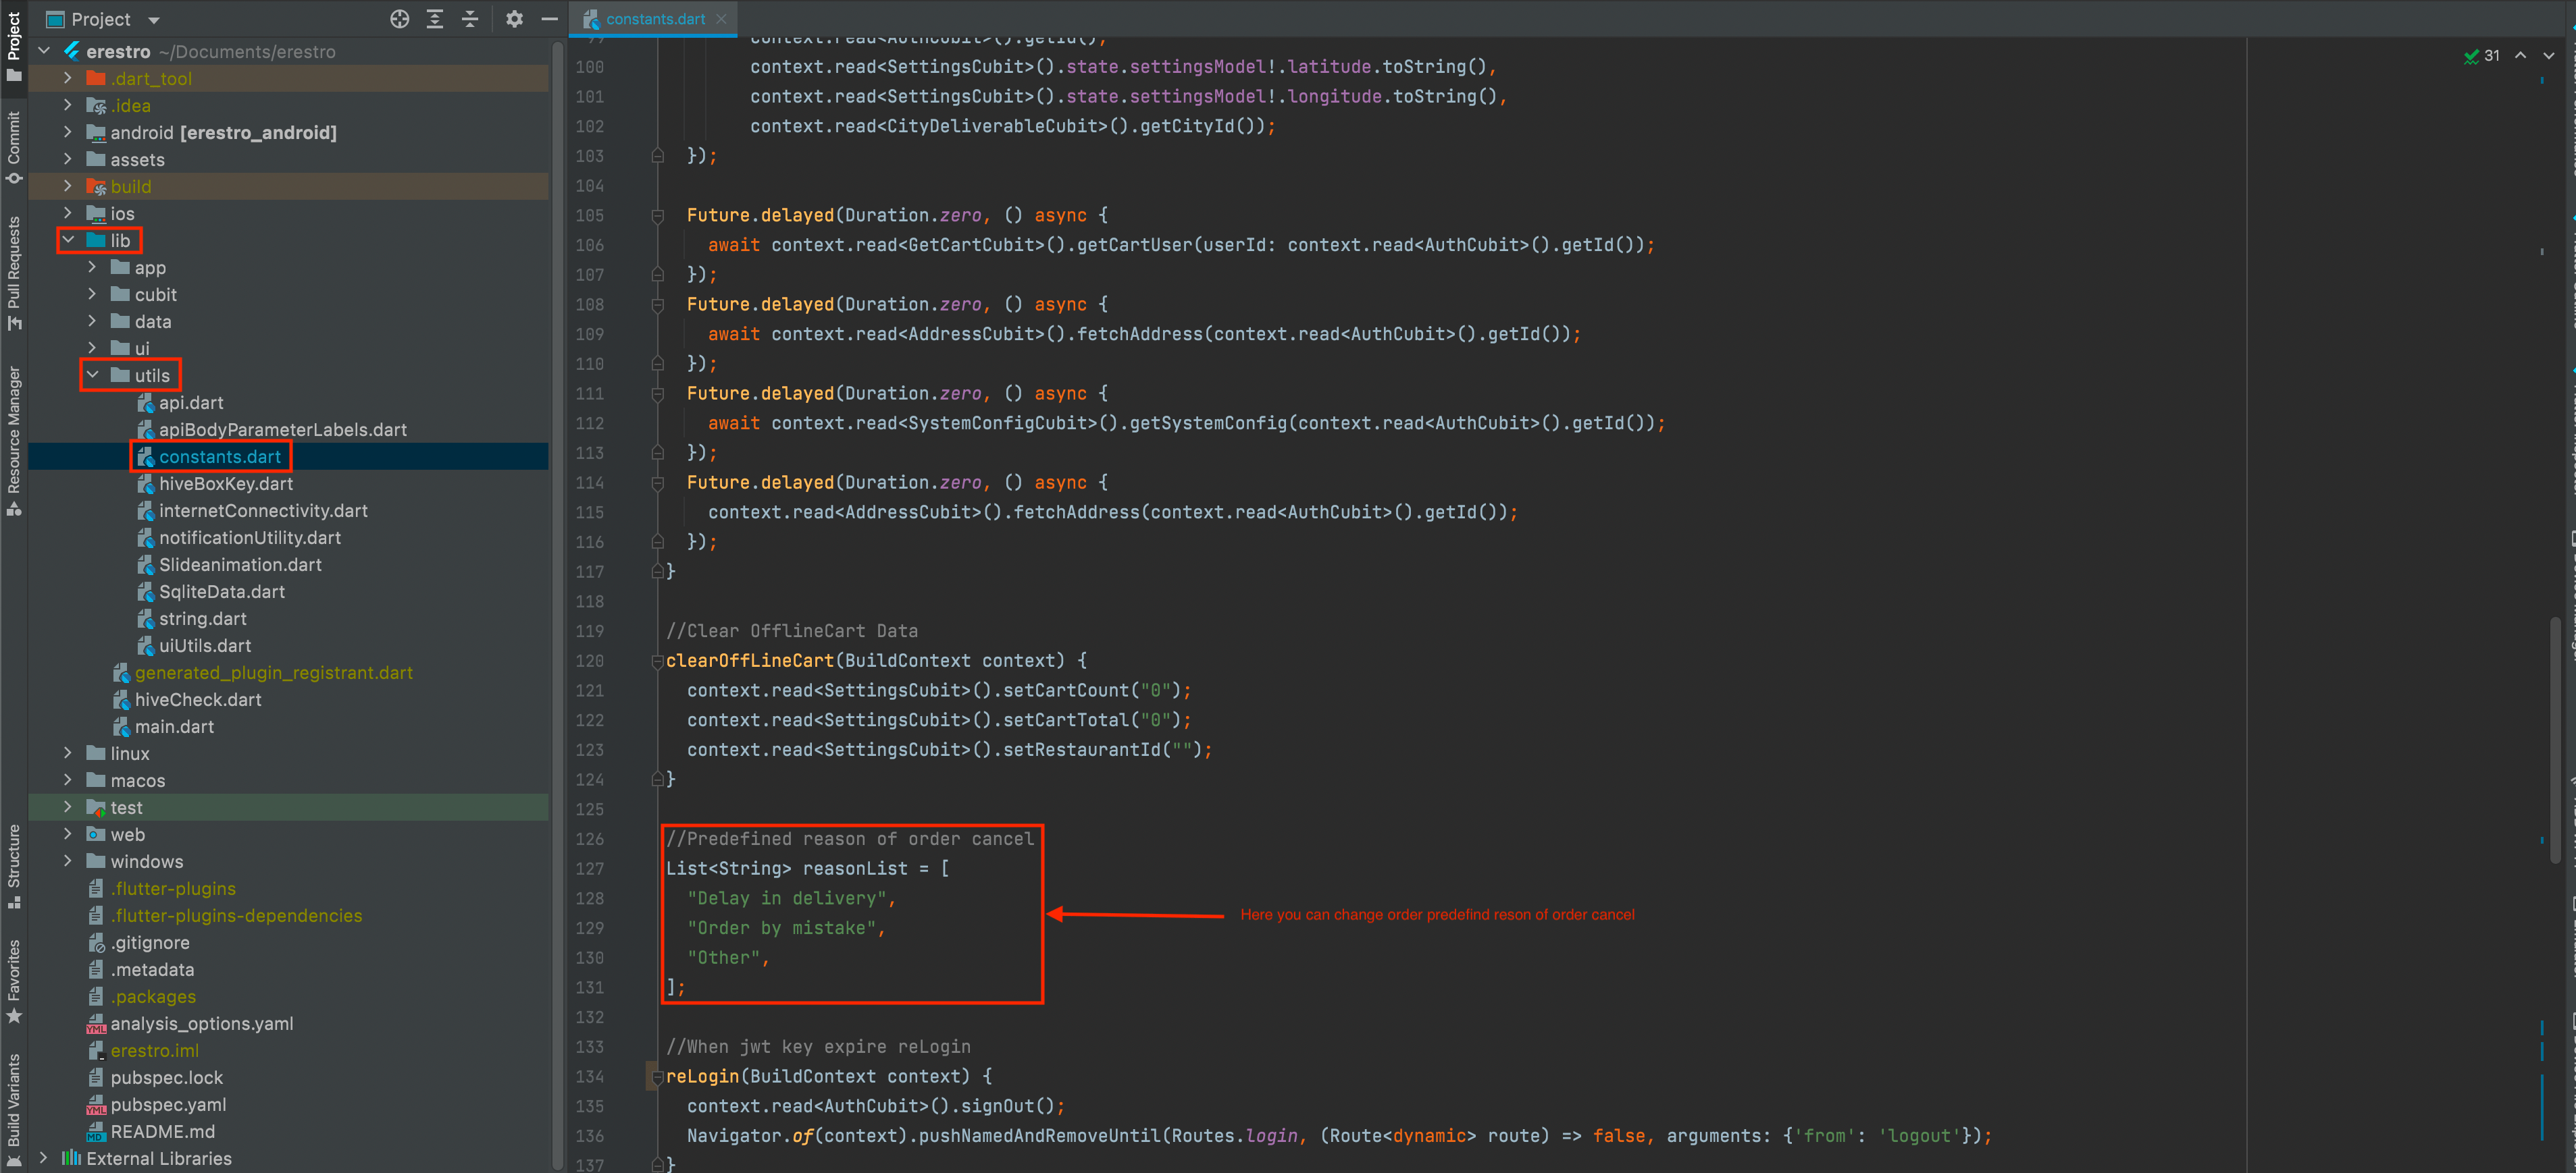Select generated_plugin_registrant.dart file

pyautogui.click(x=274, y=672)
